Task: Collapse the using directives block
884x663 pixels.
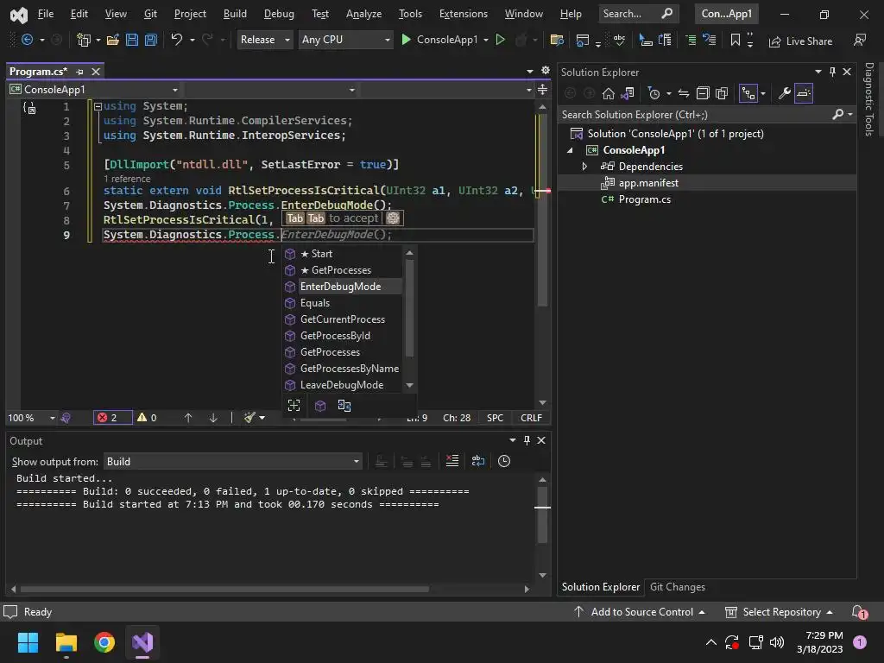Action: point(98,106)
